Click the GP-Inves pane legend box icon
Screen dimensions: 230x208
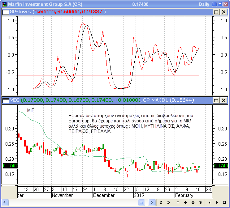tap(6, 12)
